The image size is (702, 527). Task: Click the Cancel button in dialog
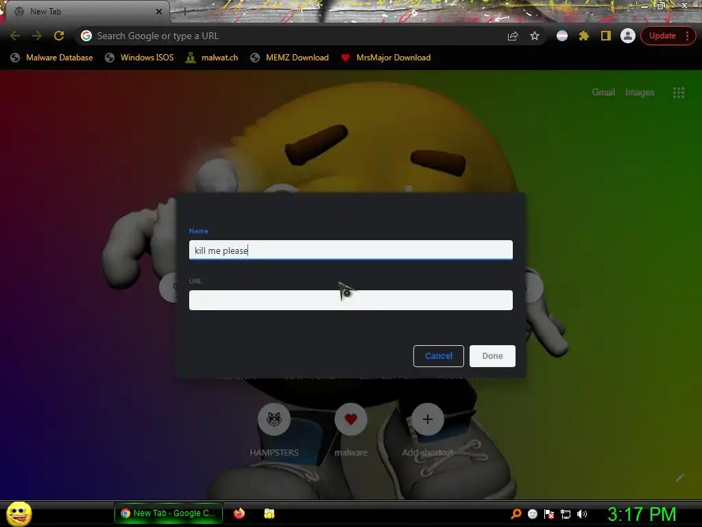pyautogui.click(x=438, y=356)
